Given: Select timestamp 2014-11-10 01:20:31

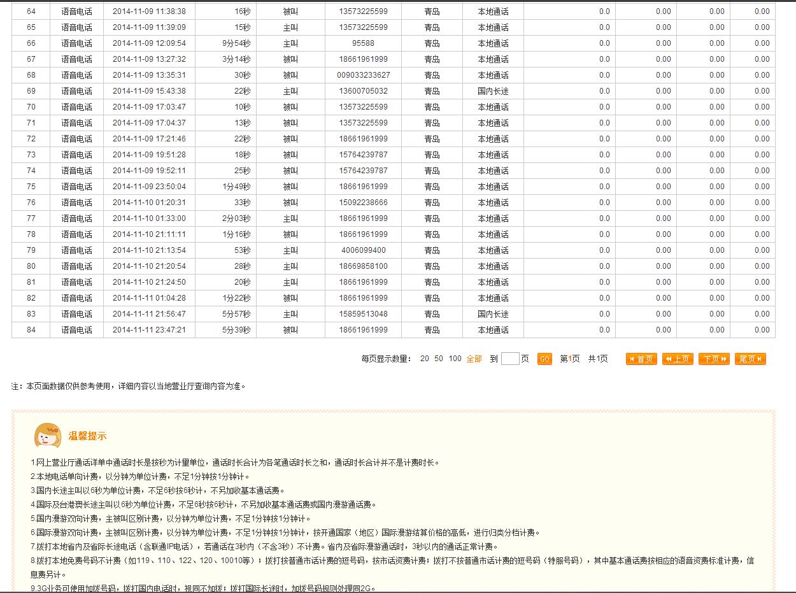Looking at the screenshot, I should 149,203.
